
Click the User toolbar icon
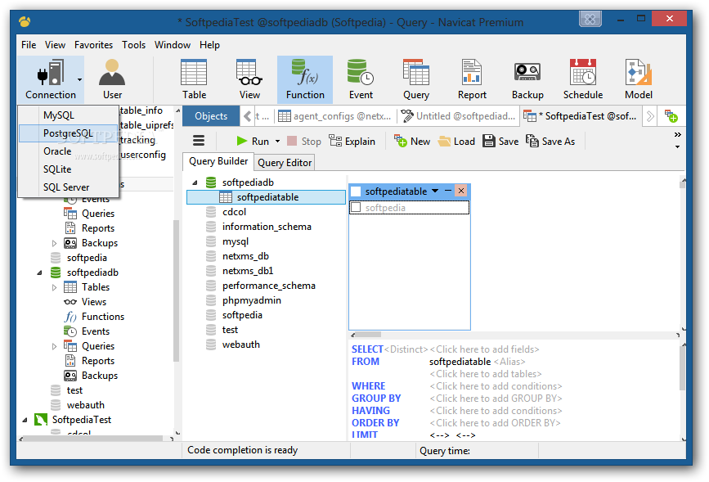coord(112,79)
